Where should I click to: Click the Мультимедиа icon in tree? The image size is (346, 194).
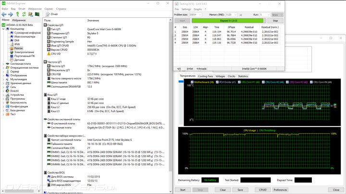[8, 79]
